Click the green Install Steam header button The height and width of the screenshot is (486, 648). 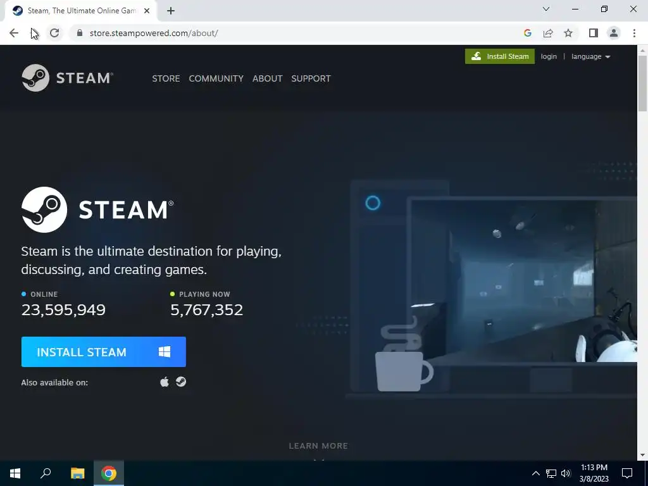[500, 56]
